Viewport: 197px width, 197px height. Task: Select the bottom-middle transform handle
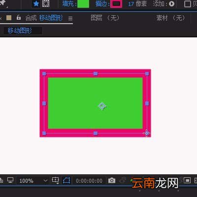pyautogui.click(x=96, y=133)
